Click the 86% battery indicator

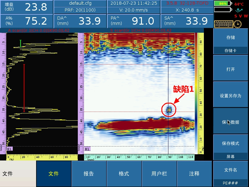[x=223, y=3]
